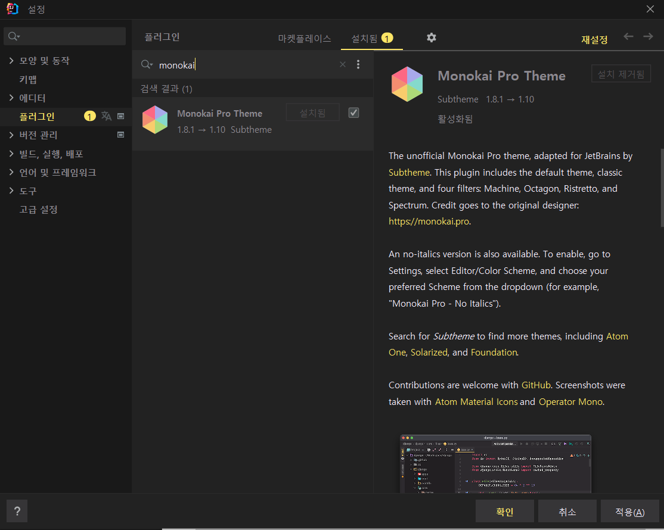The width and height of the screenshot is (664, 530).
Task: Click update badge next to 설치됨 tab
Action: coord(387,38)
